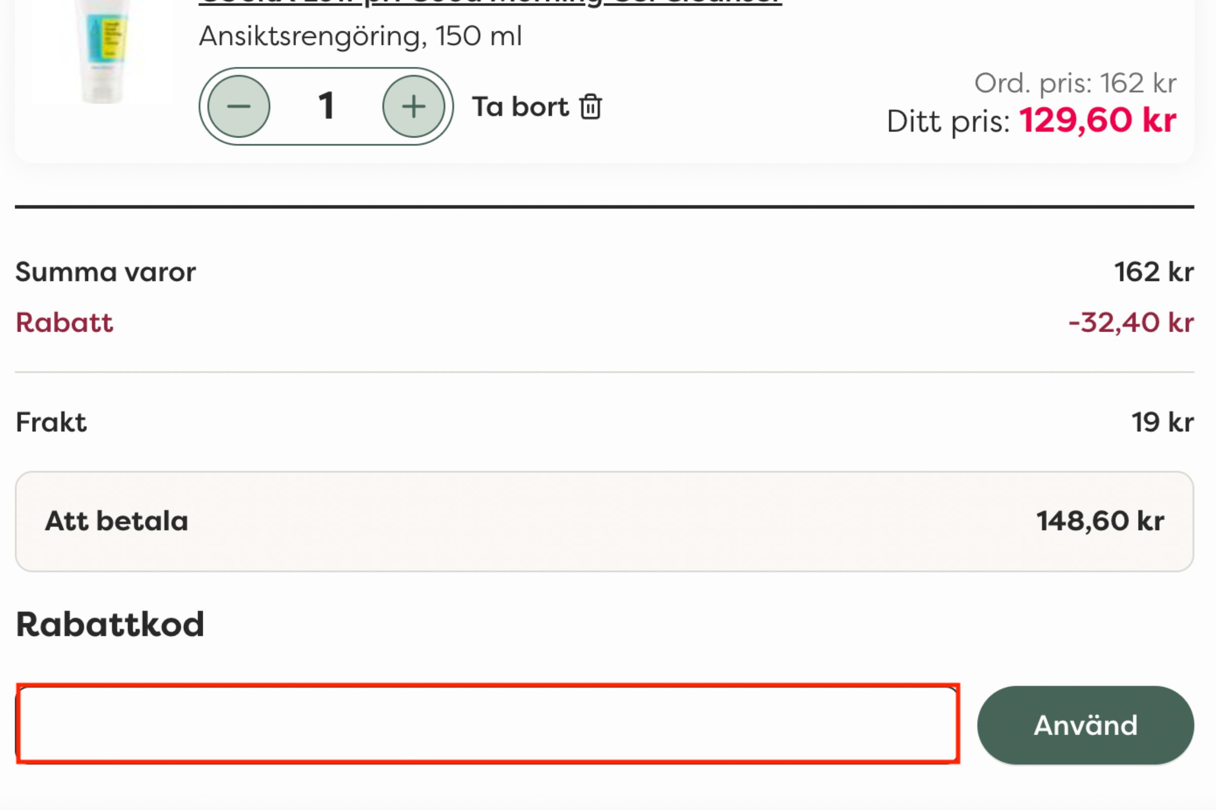Select the quantity value "1"
The height and width of the screenshot is (810, 1216).
[326, 106]
